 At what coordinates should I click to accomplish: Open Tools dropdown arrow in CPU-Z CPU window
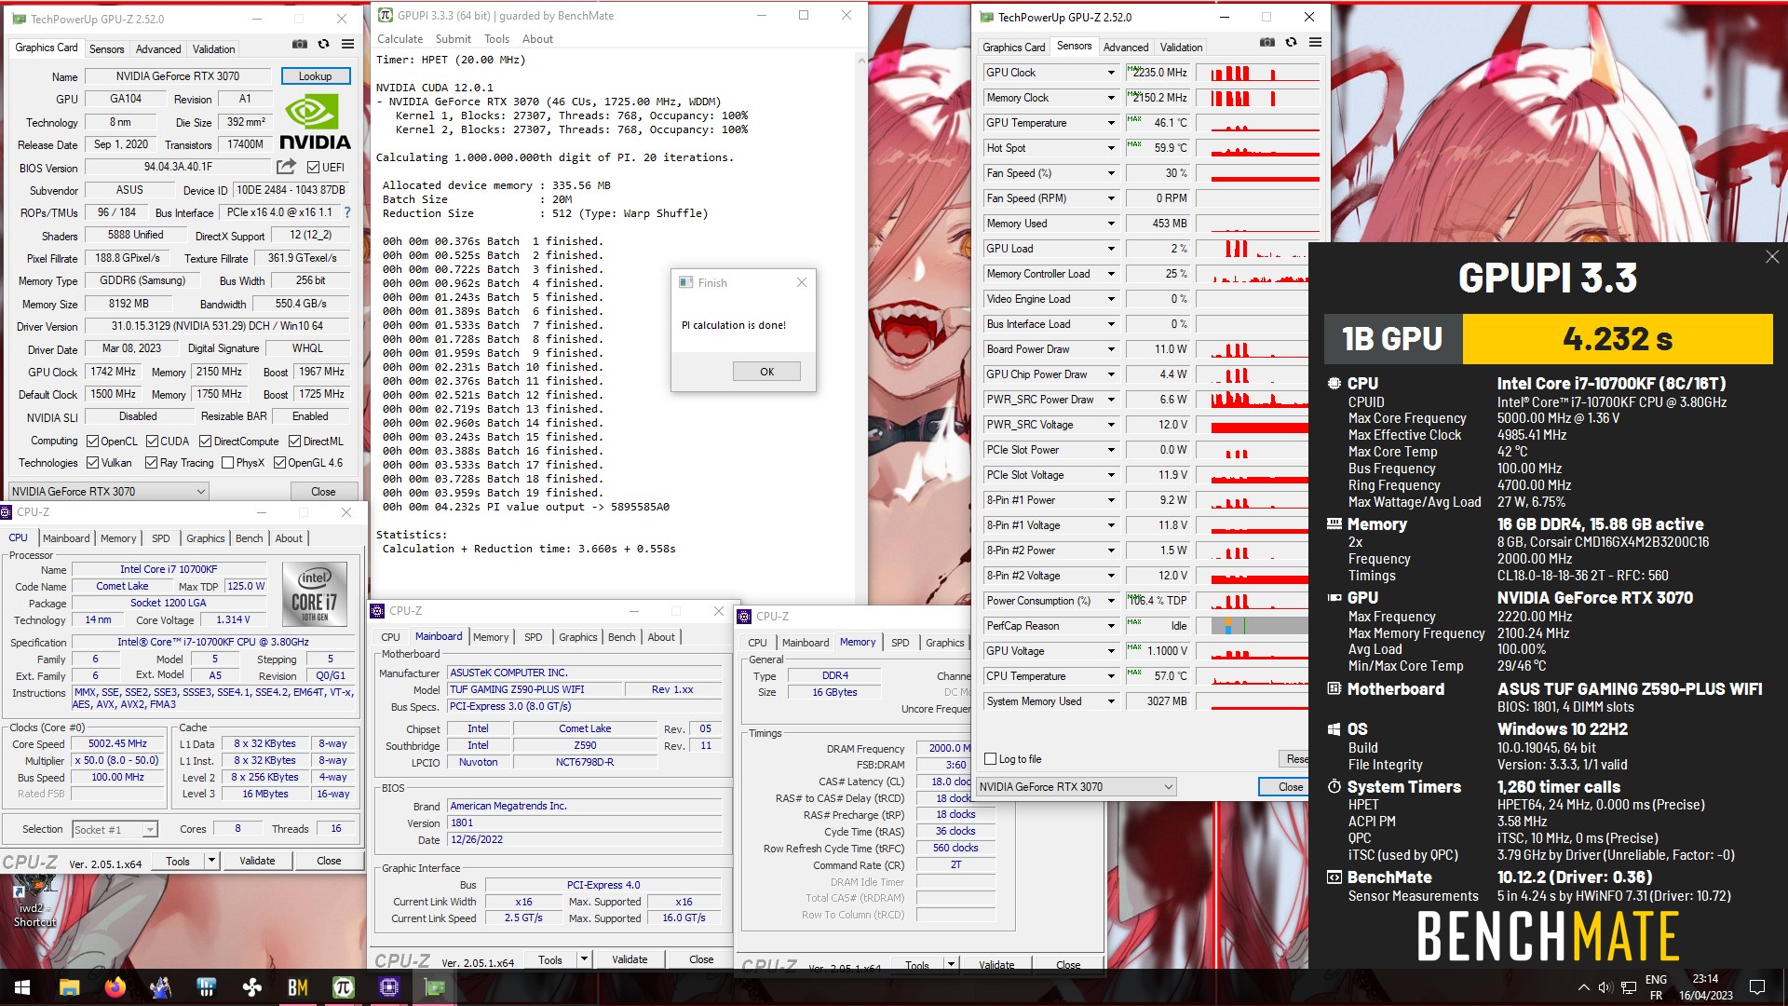(212, 861)
